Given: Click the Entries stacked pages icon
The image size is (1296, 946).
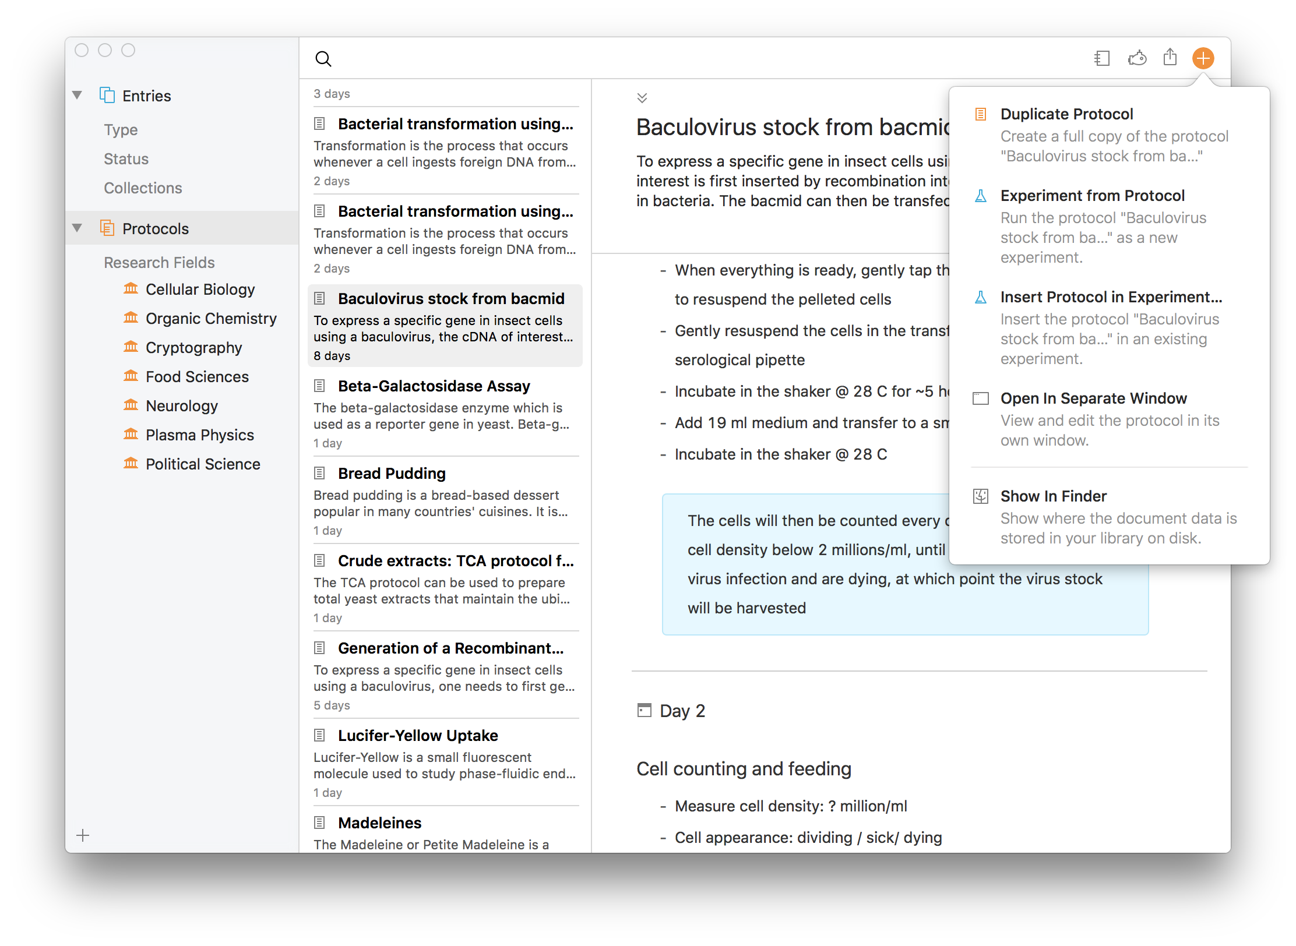Looking at the screenshot, I should point(107,95).
